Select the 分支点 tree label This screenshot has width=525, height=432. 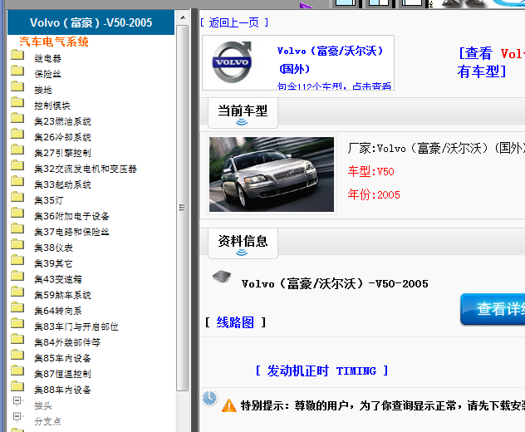pyautogui.click(x=47, y=421)
